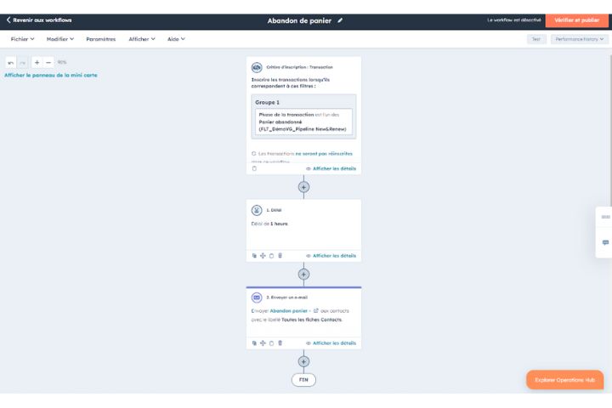Screen dimensions: 612x408
Task: Open the Afficher dropdown menu
Action: coord(142,39)
